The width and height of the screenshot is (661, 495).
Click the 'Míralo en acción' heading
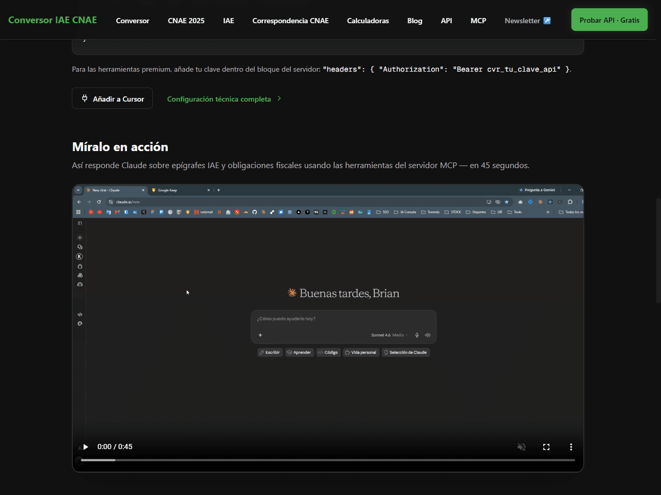click(120, 147)
